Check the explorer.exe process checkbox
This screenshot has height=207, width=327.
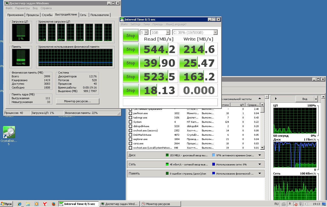pyautogui.click(x=130, y=139)
